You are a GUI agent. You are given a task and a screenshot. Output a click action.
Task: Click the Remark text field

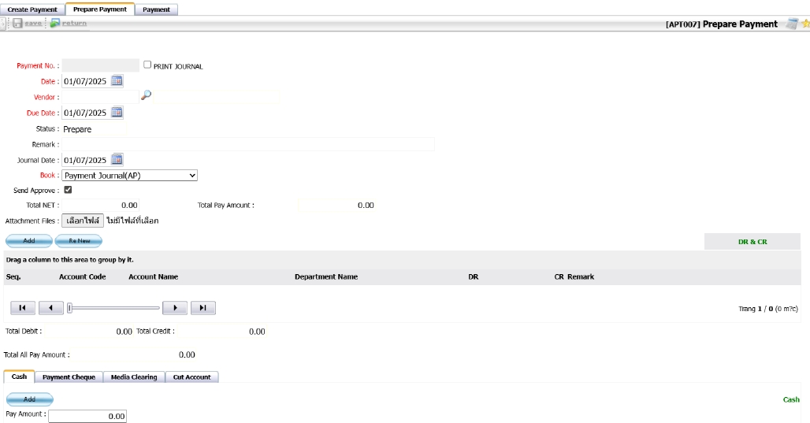[x=248, y=144]
